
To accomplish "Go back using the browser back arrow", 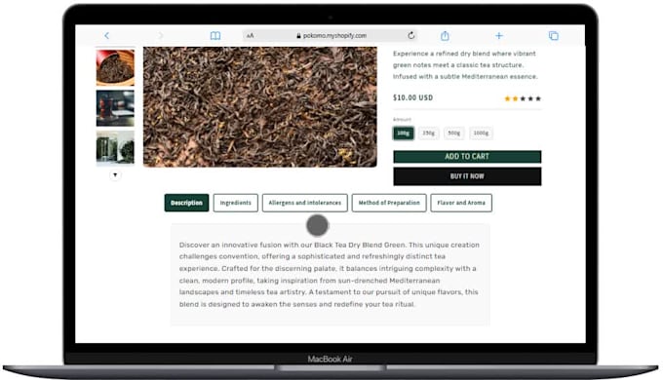I will coord(107,35).
